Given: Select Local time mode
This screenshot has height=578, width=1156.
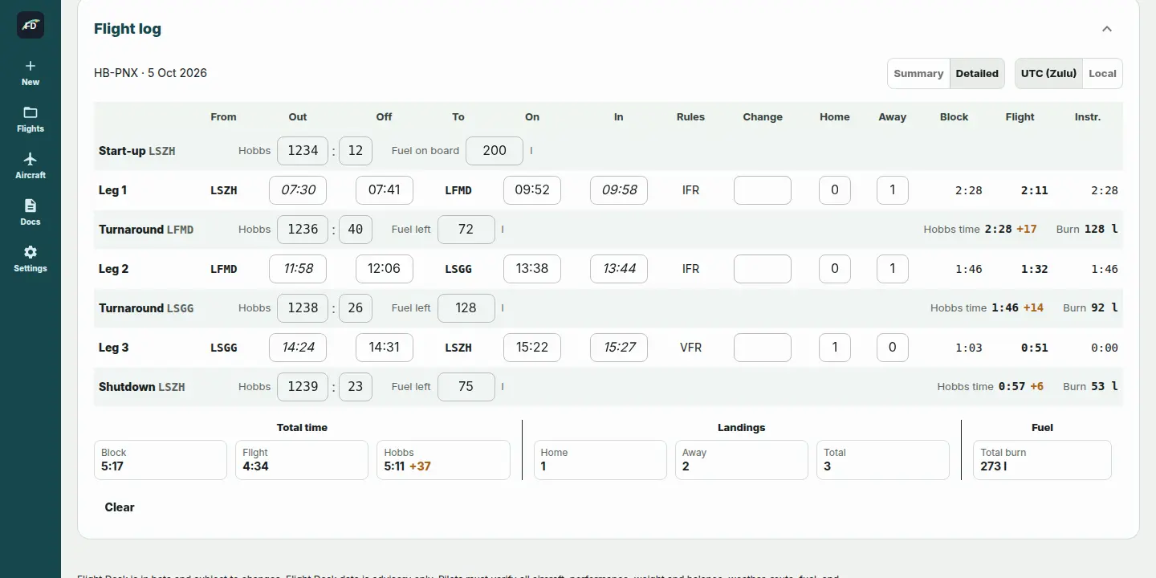Looking at the screenshot, I should 1102,73.
